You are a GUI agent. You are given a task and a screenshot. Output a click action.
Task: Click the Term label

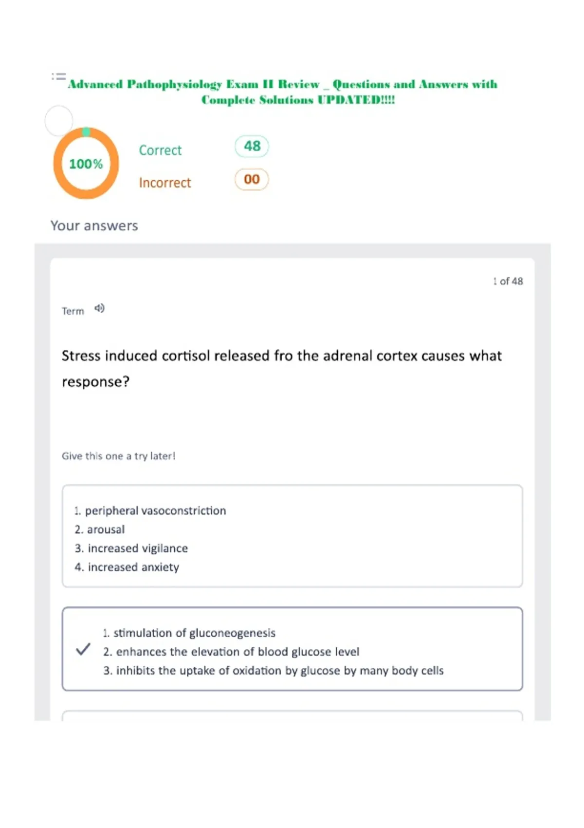(x=73, y=311)
